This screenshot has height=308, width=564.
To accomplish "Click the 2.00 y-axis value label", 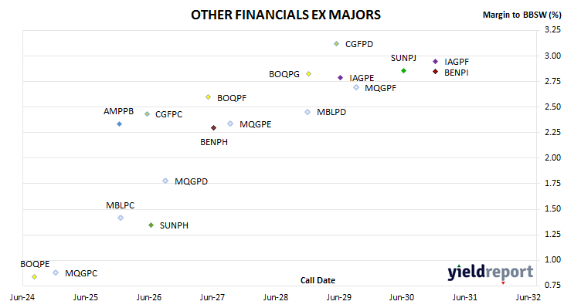I will (553, 157).
